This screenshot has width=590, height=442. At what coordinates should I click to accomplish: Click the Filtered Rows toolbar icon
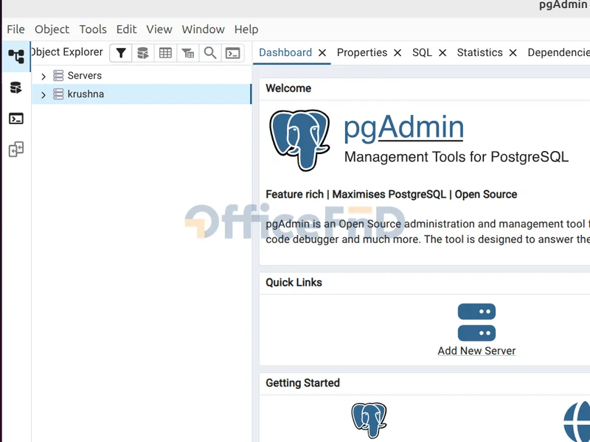coord(188,53)
